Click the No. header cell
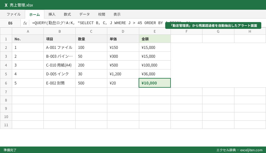 point(28,39)
